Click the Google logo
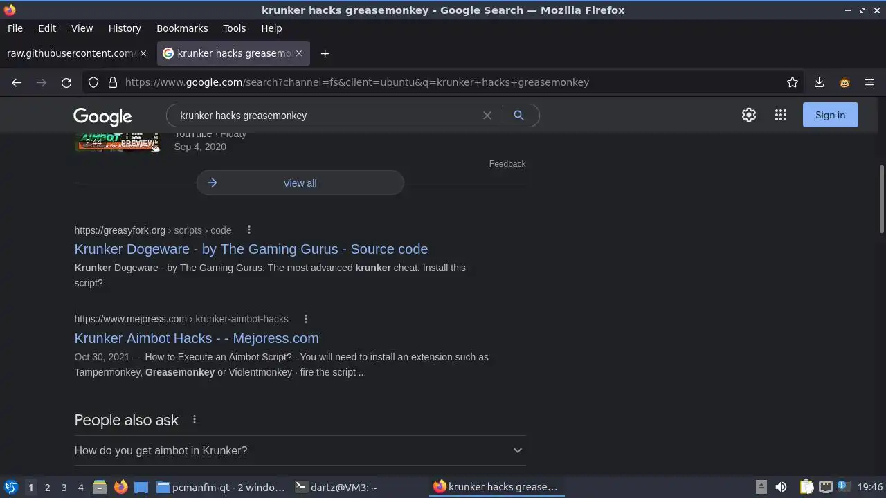This screenshot has height=498, width=886. [102, 117]
